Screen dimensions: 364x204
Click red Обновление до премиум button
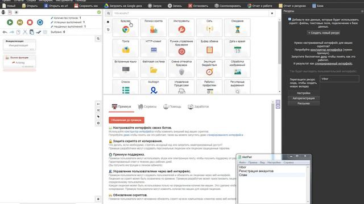126,120
